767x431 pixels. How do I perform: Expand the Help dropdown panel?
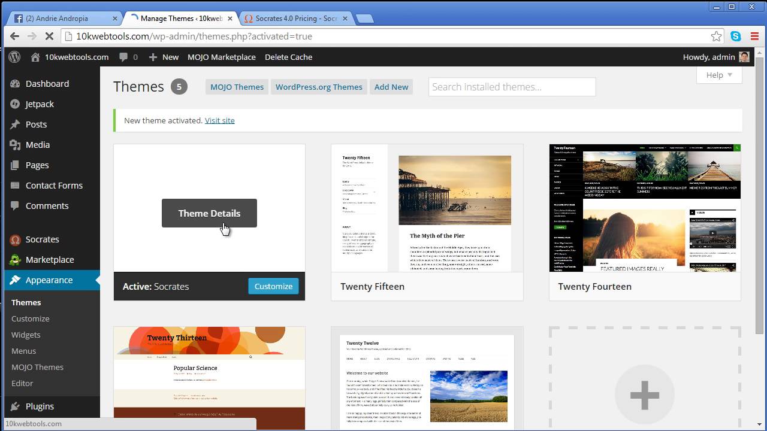pyautogui.click(x=719, y=75)
